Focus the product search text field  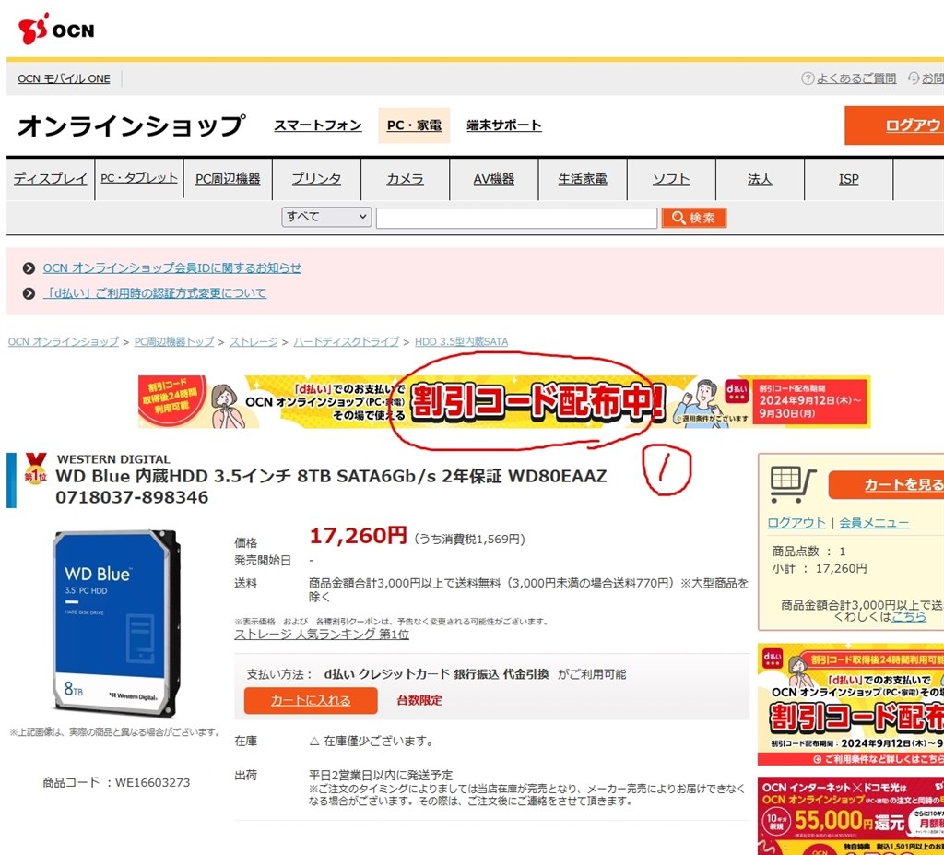point(516,218)
